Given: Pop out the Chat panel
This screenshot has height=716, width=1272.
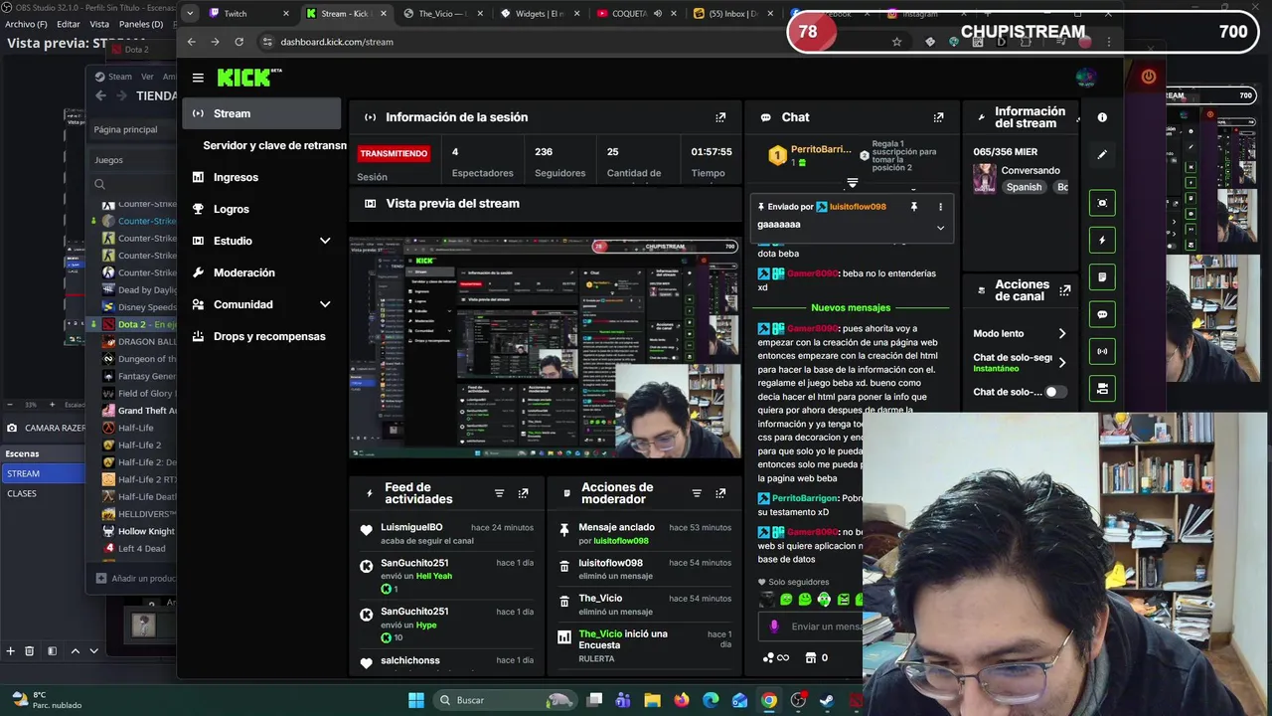Looking at the screenshot, I should pyautogui.click(x=938, y=117).
